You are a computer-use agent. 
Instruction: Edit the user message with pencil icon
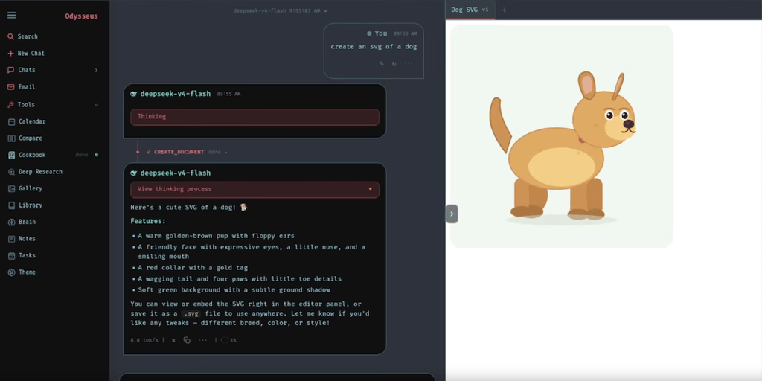pyautogui.click(x=382, y=64)
